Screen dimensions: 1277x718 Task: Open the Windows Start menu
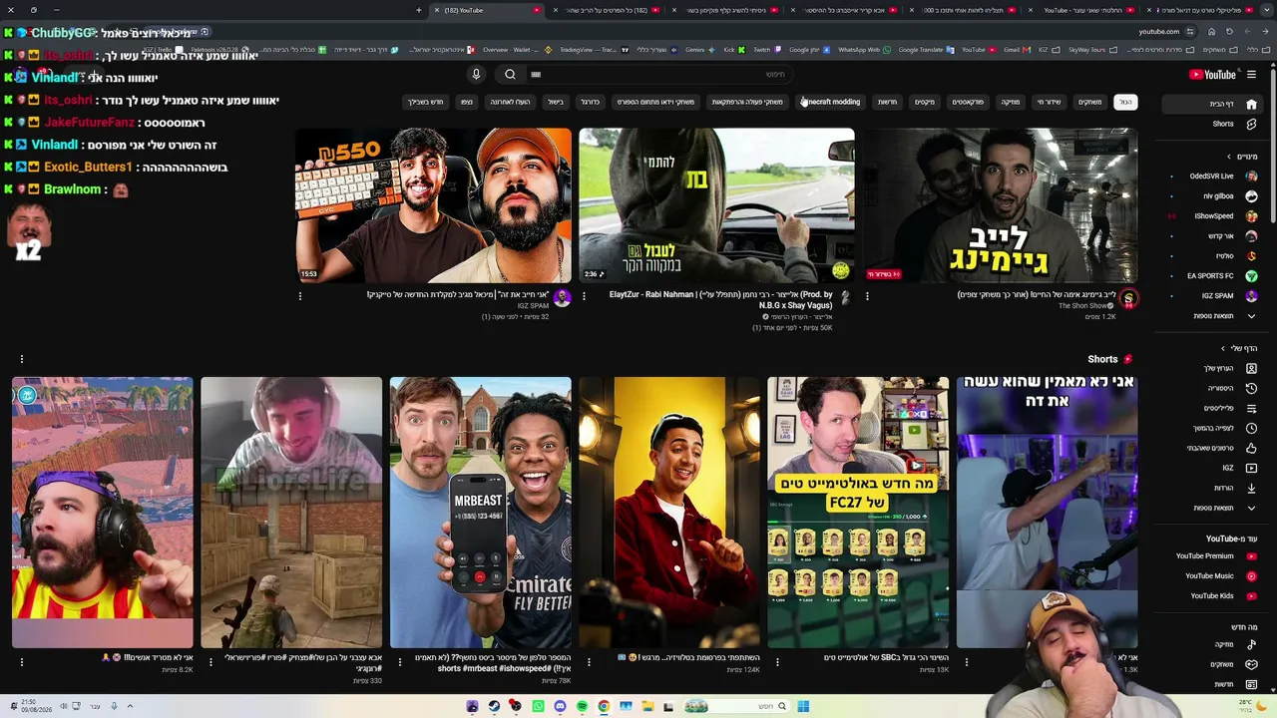tap(803, 706)
